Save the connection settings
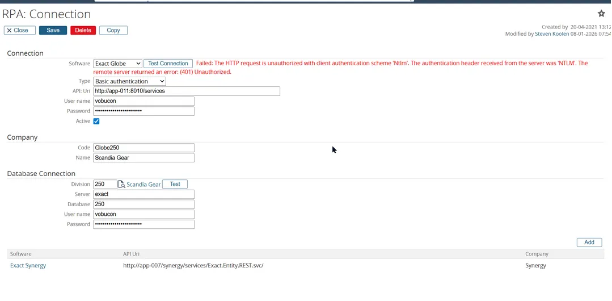612x301 pixels. [53, 30]
